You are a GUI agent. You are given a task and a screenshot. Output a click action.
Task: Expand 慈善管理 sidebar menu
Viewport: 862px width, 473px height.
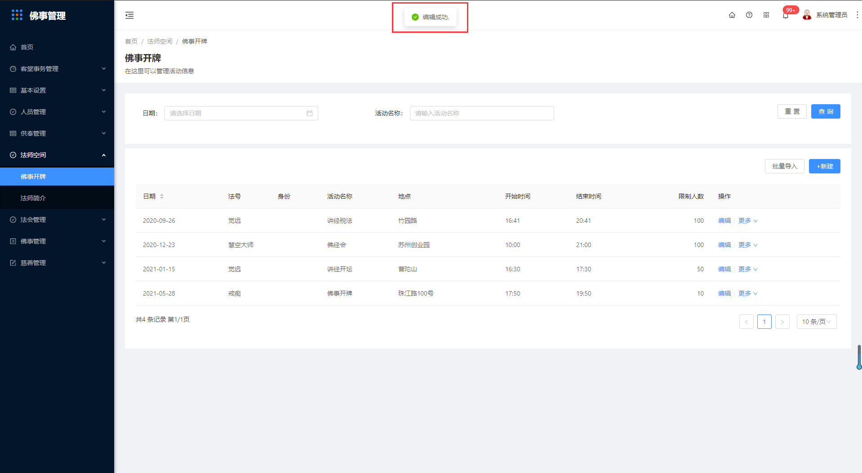pos(57,263)
